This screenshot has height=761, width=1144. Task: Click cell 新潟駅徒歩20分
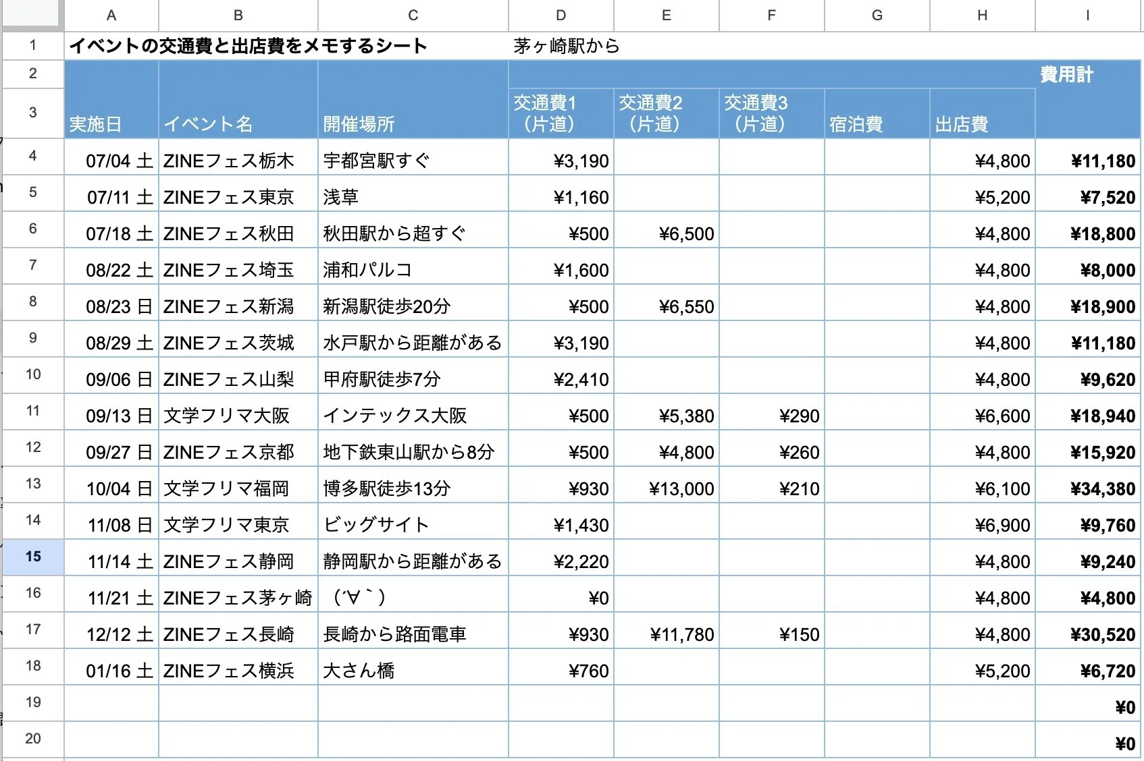click(413, 303)
